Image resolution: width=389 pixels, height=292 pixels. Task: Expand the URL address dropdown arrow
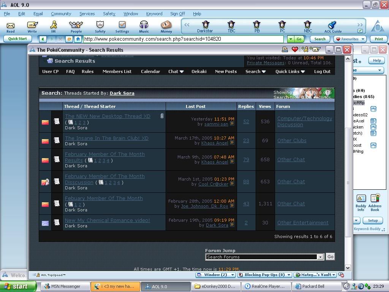point(291,39)
